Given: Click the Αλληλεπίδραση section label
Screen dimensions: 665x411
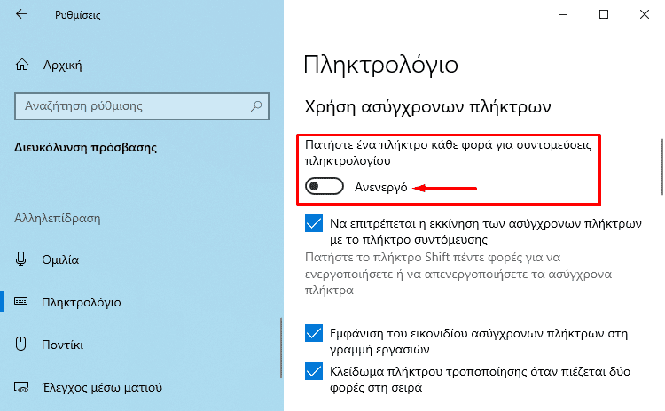Looking at the screenshot, I should 58,219.
